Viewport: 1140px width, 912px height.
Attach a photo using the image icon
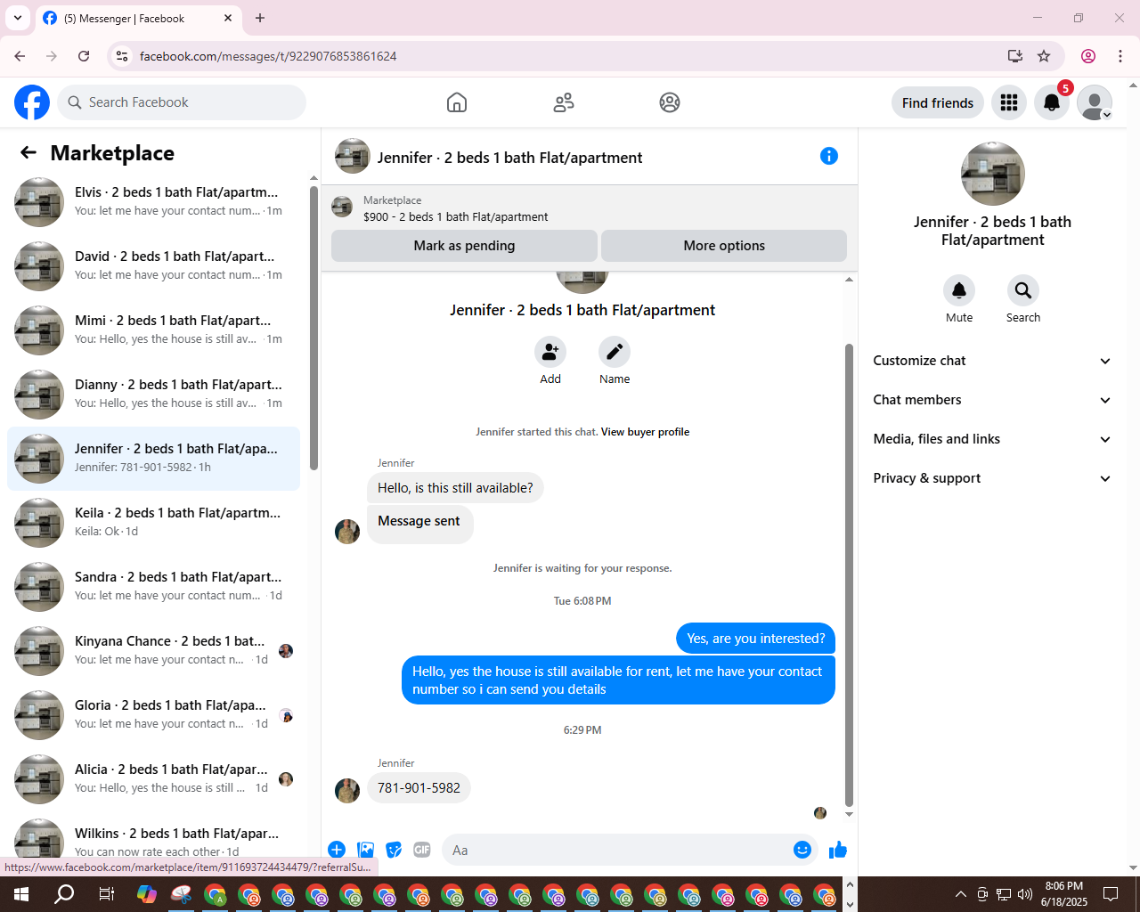pyautogui.click(x=365, y=850)
